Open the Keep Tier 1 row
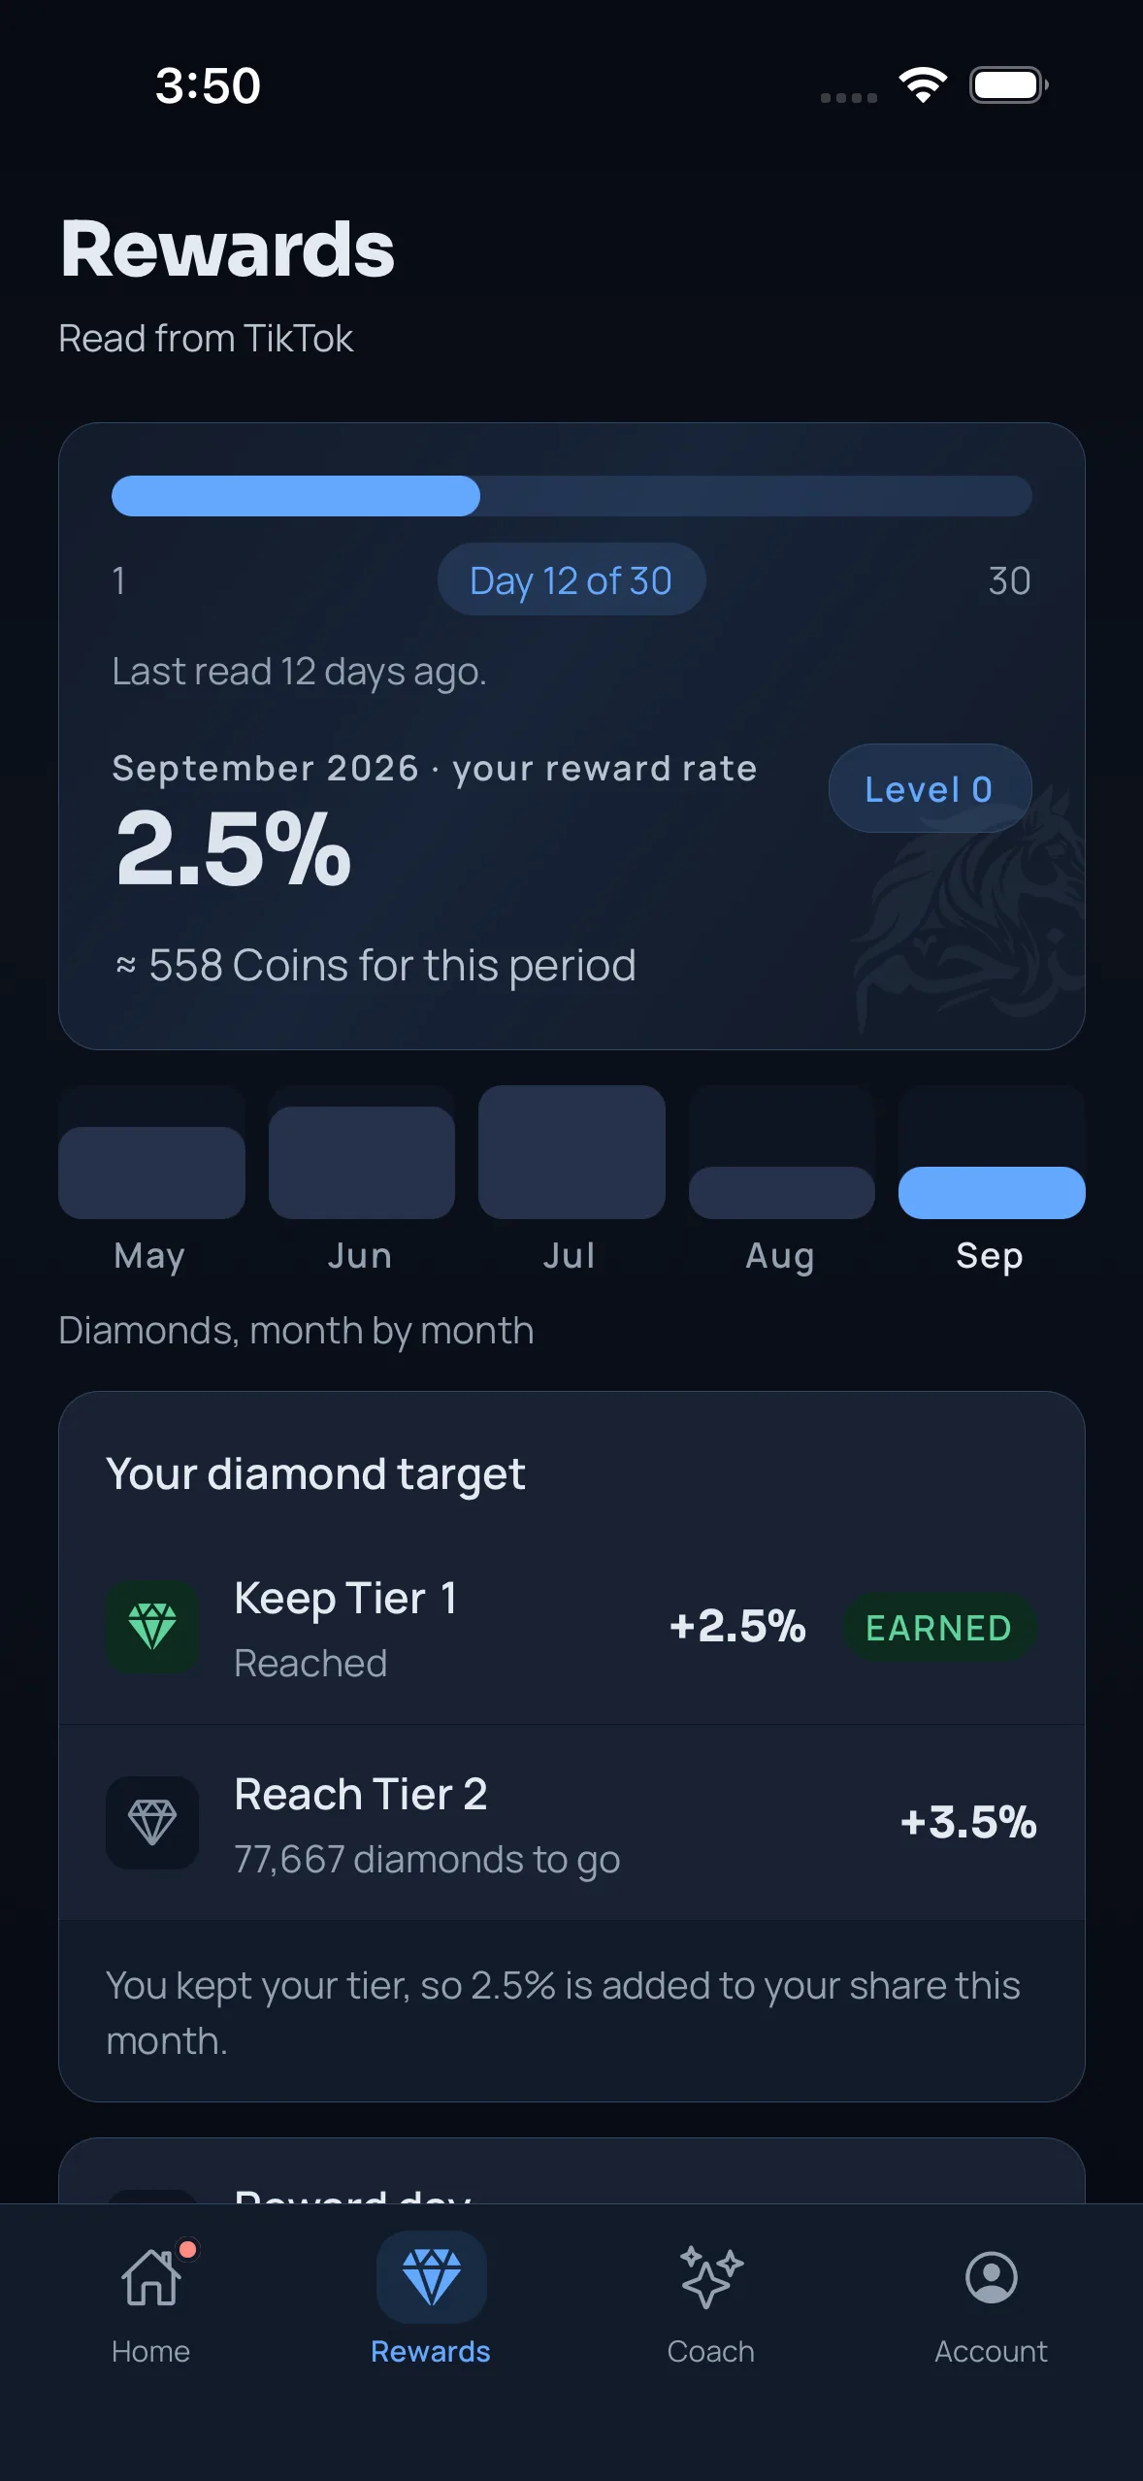The height and width of the screenshot is (2481, 1143). (x=571, y=1627)
